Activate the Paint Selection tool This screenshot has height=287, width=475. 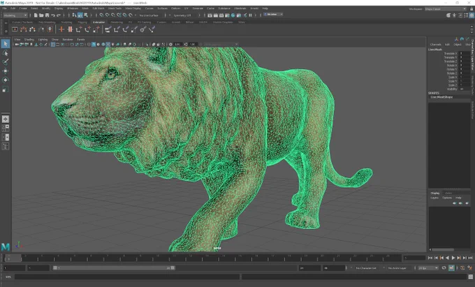5,62
